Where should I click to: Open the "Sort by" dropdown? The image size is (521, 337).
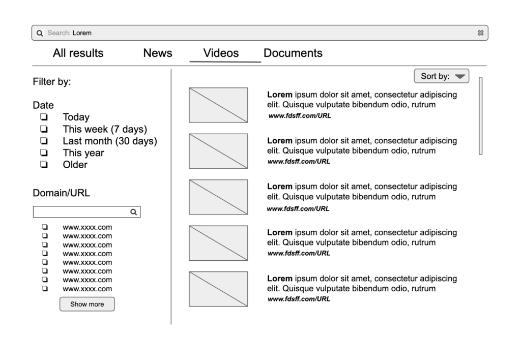[441, 76]
